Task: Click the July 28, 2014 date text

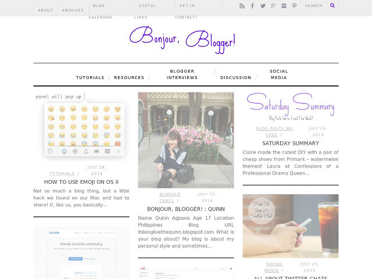Action: [x=97, y=170]
